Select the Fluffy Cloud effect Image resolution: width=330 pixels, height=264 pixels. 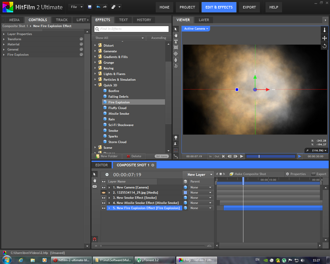pos(117,108)
